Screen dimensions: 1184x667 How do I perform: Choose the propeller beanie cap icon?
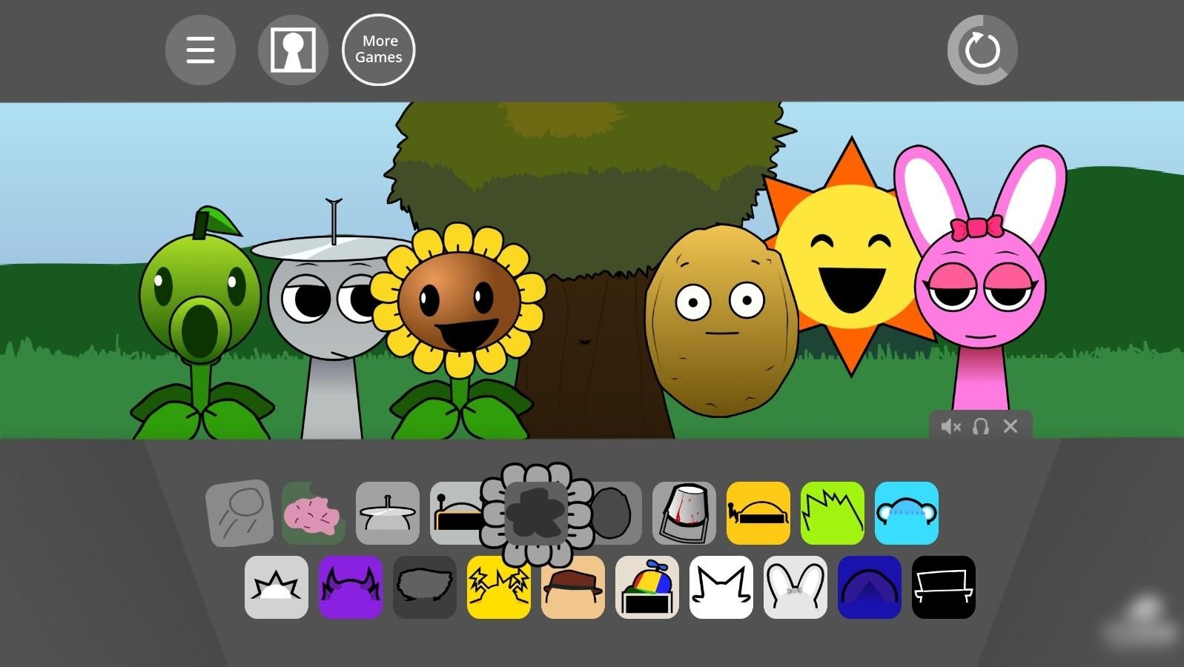[x=646, y=588]
